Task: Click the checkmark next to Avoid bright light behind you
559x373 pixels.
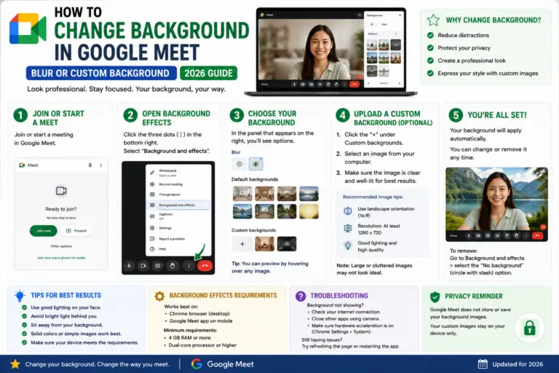Action: (x=24, y=316)
